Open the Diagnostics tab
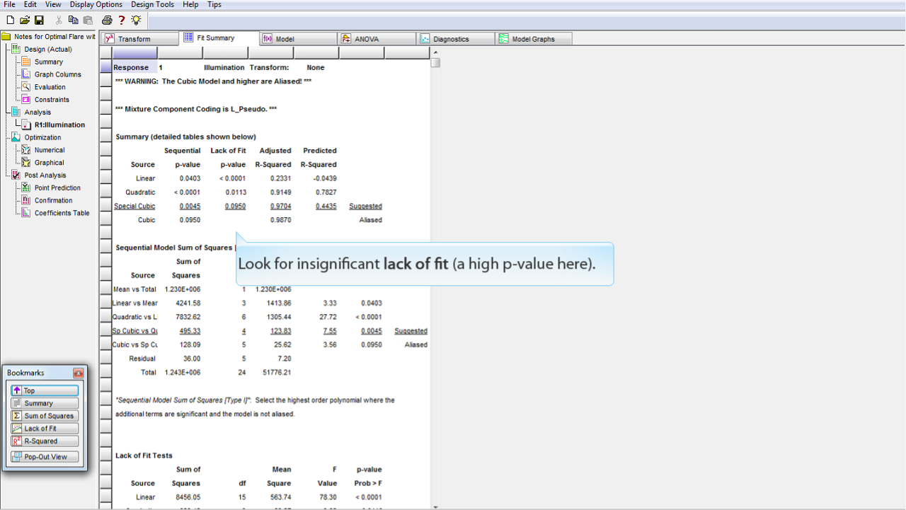This screenshot has height=510, width=906. 456,39
